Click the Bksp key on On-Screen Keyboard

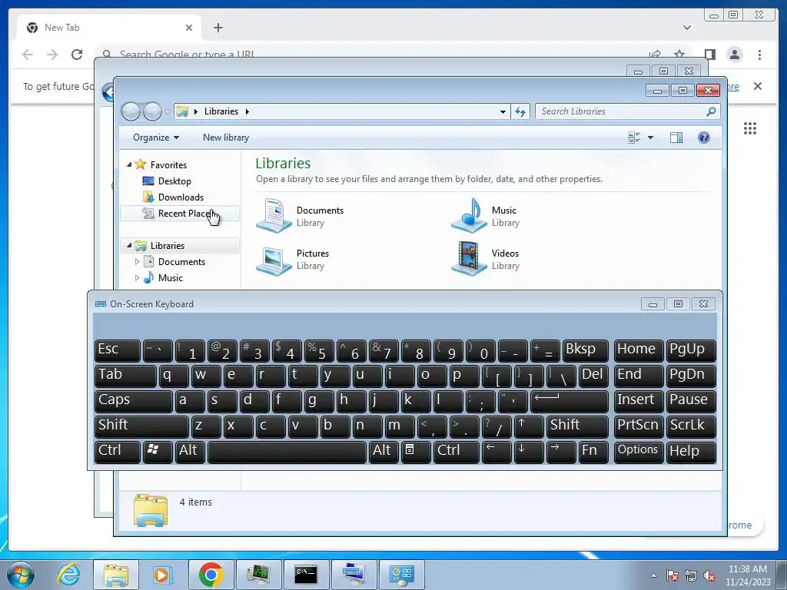click(585, 350)
